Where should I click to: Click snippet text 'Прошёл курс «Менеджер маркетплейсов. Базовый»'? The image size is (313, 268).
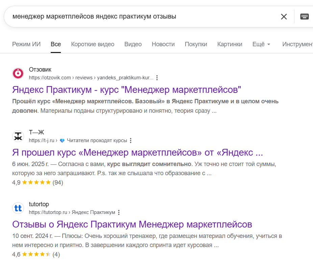coord(89,101)
